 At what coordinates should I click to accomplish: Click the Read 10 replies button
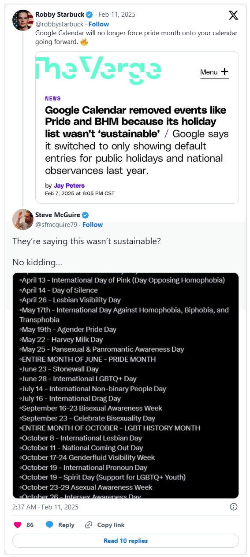pos(126,541)
